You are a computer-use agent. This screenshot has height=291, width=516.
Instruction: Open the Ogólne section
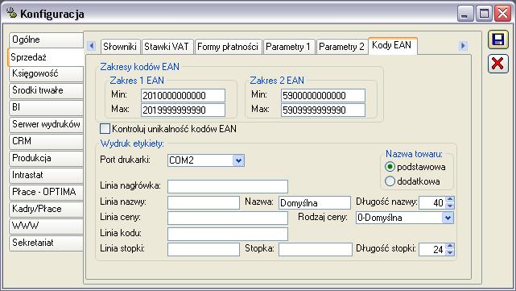tap(46, 39)
